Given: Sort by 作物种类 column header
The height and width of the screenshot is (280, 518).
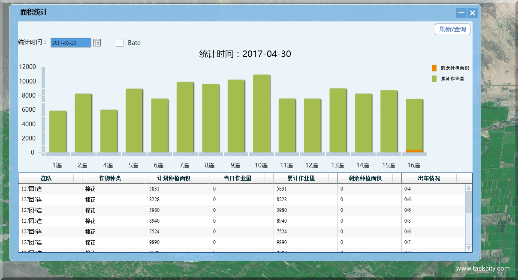Looking at the screenshot, I should pyautogui.click(x=110, y=179).
